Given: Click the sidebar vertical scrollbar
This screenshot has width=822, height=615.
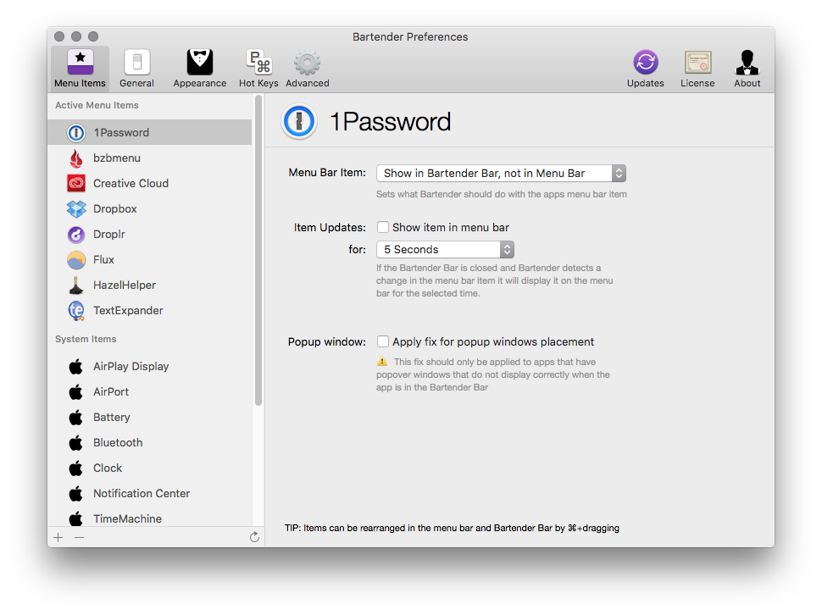Looking at the screenshot, I should (x=258, y=251).
